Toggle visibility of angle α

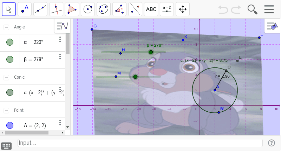click(x=10, y=42)
